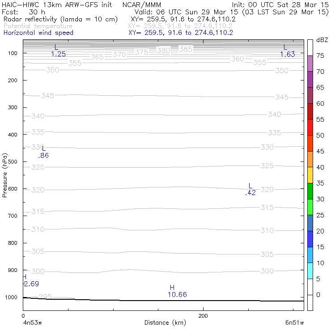Click the purple 65–70 dBZ color band
Viewport: 331px width, 331px height.
pos(310,79)
